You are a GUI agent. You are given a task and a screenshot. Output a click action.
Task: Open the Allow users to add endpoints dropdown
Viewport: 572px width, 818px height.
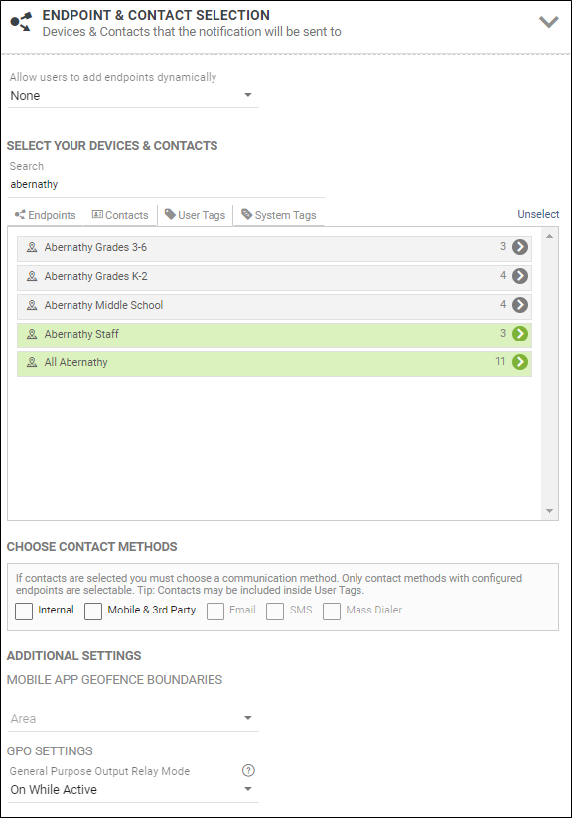point(133,96)
